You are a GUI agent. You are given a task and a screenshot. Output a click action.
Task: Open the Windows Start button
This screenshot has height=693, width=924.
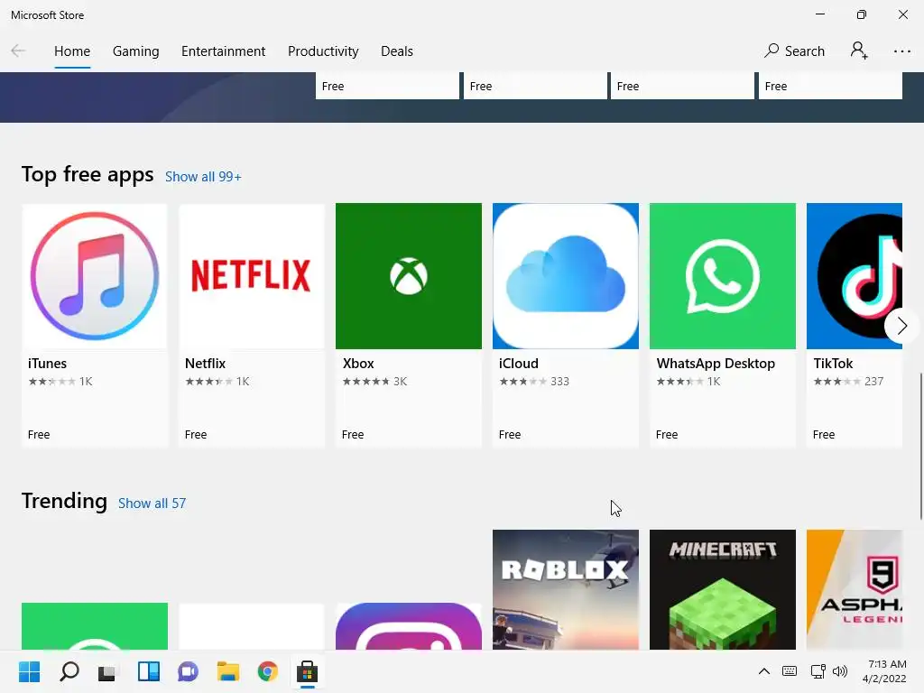(x=29, y=671)
